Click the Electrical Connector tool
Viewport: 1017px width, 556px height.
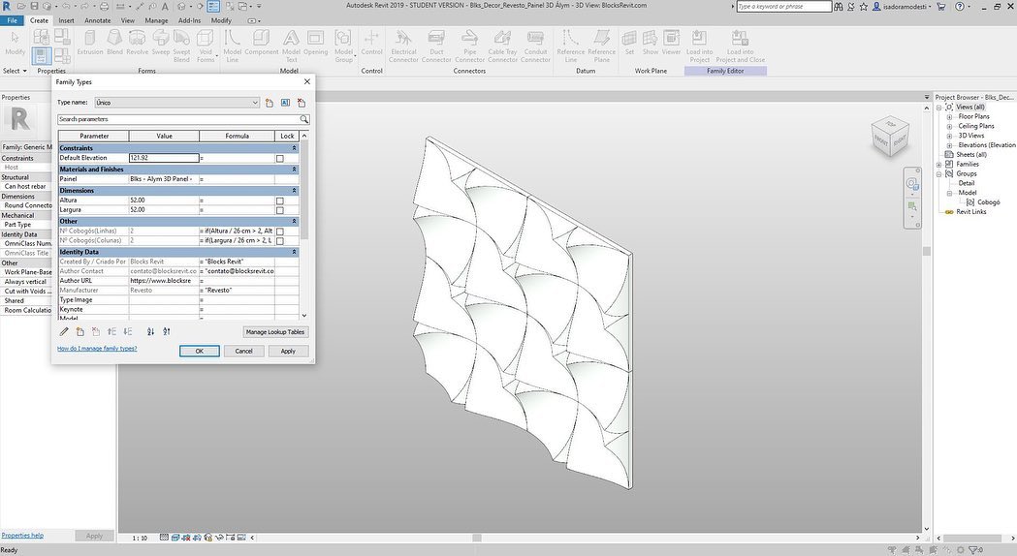point(403,46)
